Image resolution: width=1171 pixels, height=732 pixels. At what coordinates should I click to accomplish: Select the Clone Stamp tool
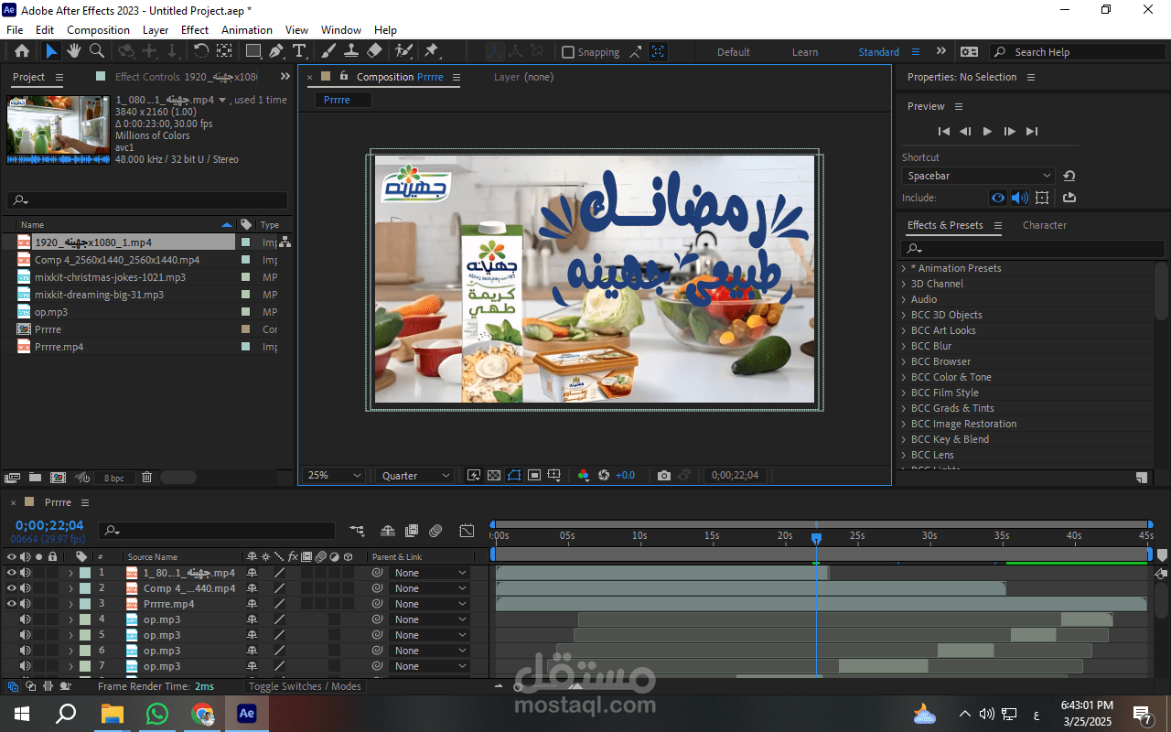pos(351,51)
